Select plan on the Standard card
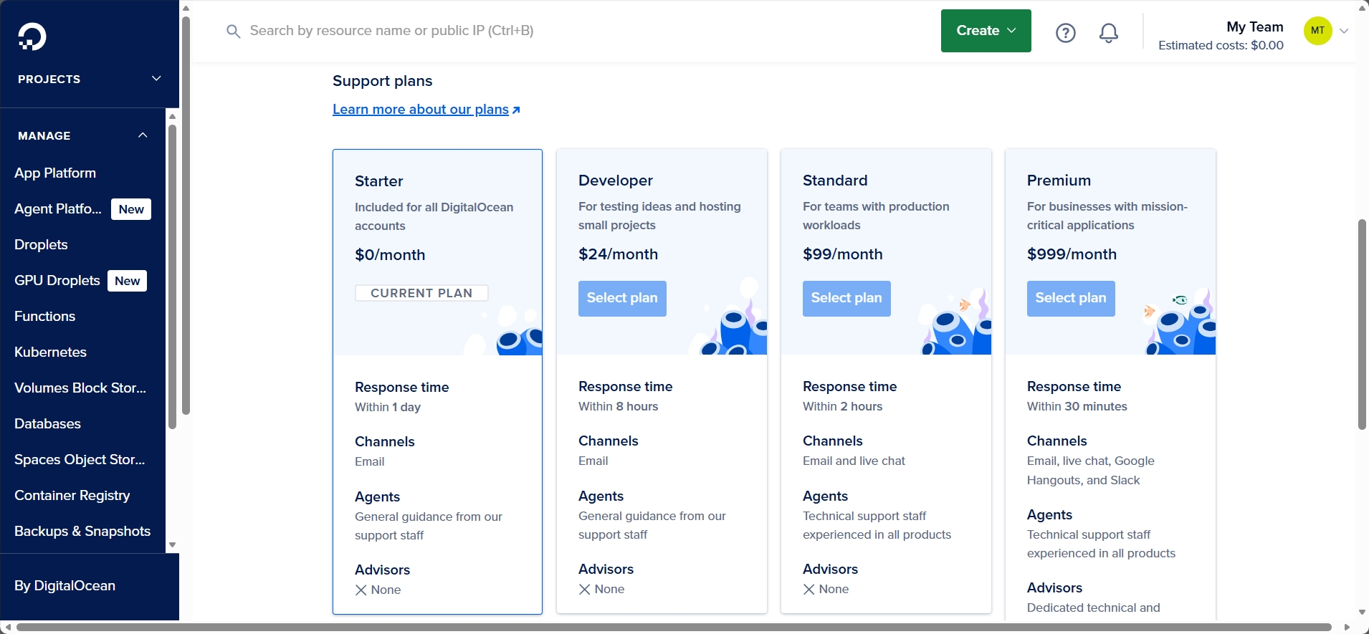Image resolution: width=1369 pixels, height=634 pixels. pos(846,298)
